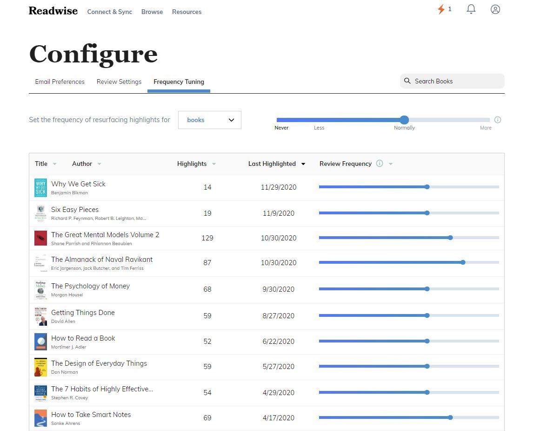
Task: Click The Psychology of Money slider handle
Action: (x=427, y=289)
